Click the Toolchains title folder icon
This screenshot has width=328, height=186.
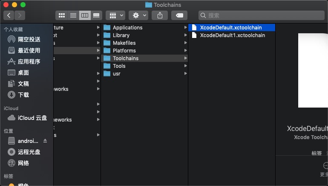tap(149, 5)
